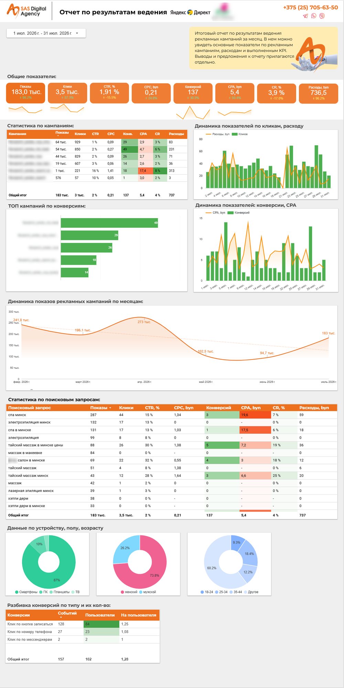Click the События sort arrow in the conversions table
The width and height of the screenshot is (344, 688).
point(61,617)
